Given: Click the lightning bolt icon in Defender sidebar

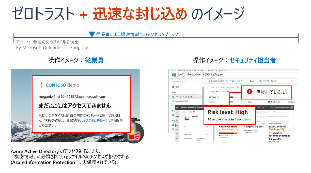Looking at the screenshot, I should pyautogui.click(x=177, y=129).
